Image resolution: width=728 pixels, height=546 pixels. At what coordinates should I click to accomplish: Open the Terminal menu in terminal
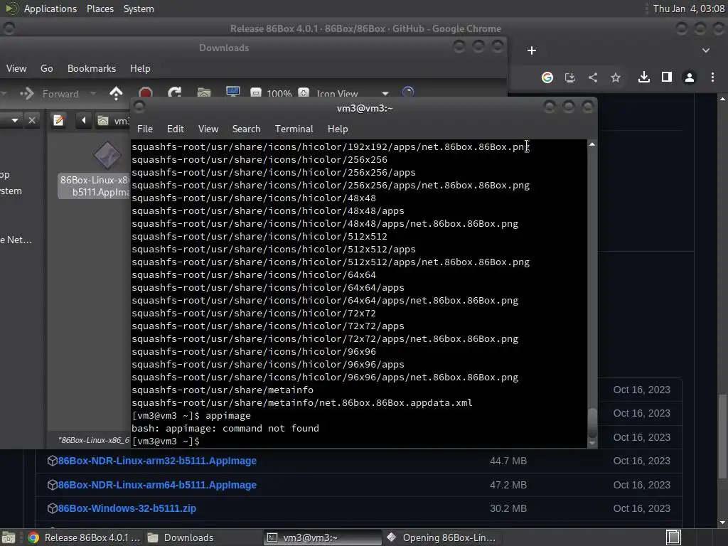click(x=294, y=129)
